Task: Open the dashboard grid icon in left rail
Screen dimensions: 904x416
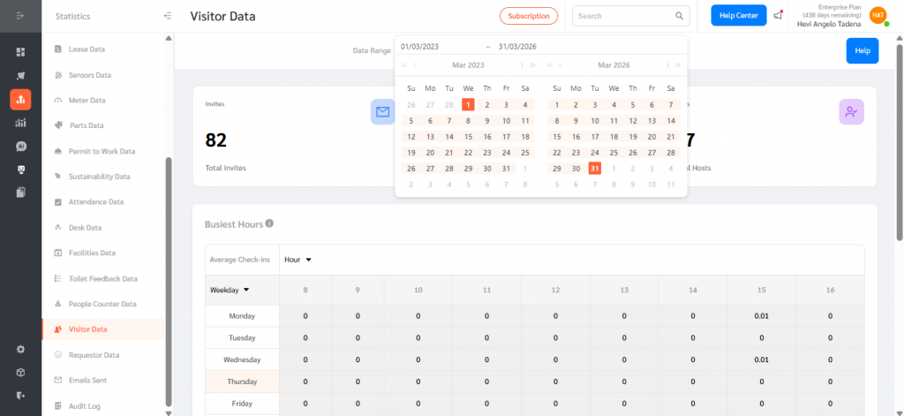Action: 20,52
